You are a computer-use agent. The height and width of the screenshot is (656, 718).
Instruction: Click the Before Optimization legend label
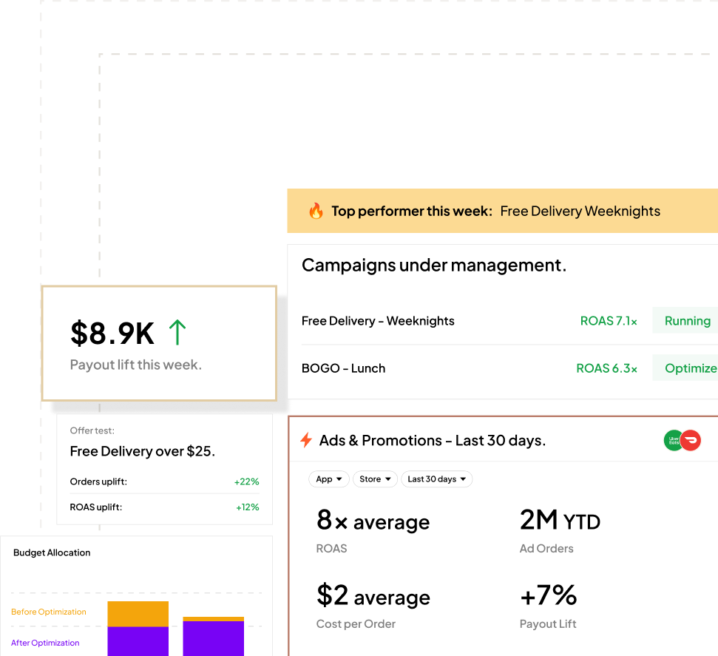point(49,612)
